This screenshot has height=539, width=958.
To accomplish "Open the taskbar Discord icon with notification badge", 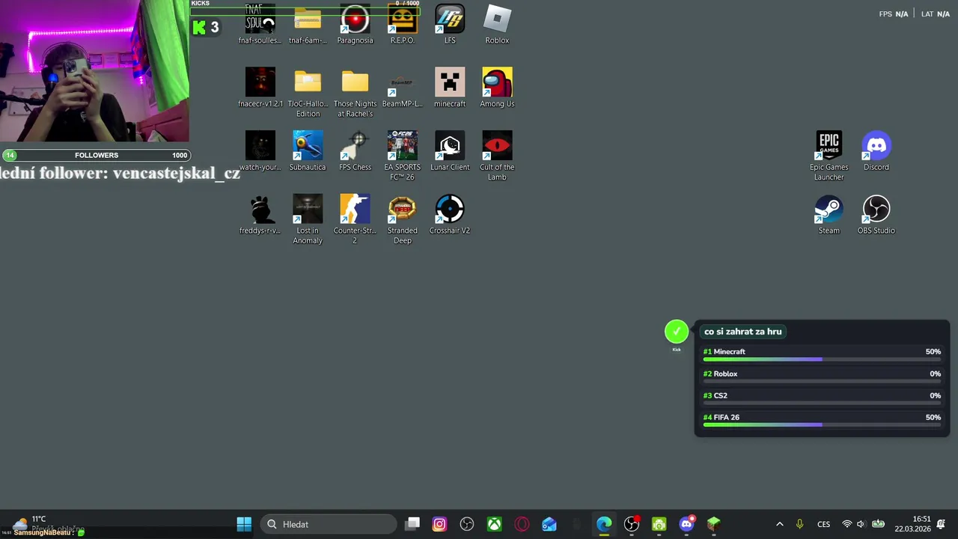I will click(x=686, y=524).
